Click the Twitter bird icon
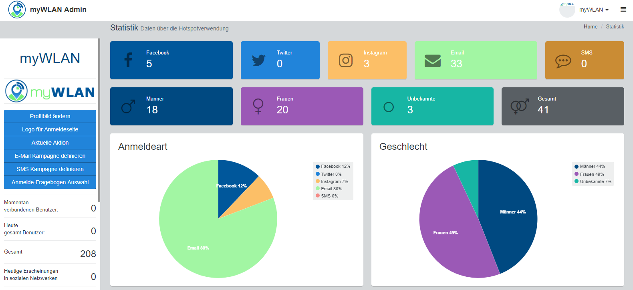633x290 pixels. [259, 60]
